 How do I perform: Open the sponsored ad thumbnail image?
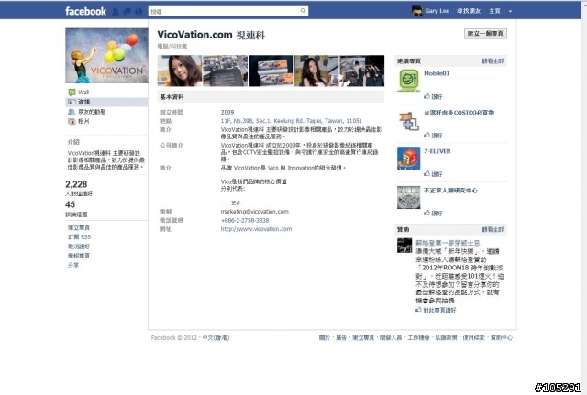coord(404,246)
